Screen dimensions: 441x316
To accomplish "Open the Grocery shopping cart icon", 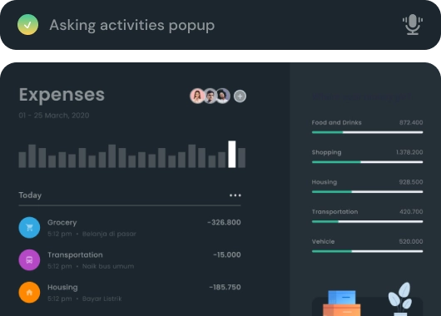I will click(29, 228).
